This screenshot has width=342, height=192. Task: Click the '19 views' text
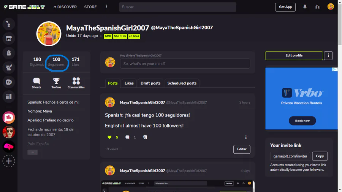click(111, 149)
